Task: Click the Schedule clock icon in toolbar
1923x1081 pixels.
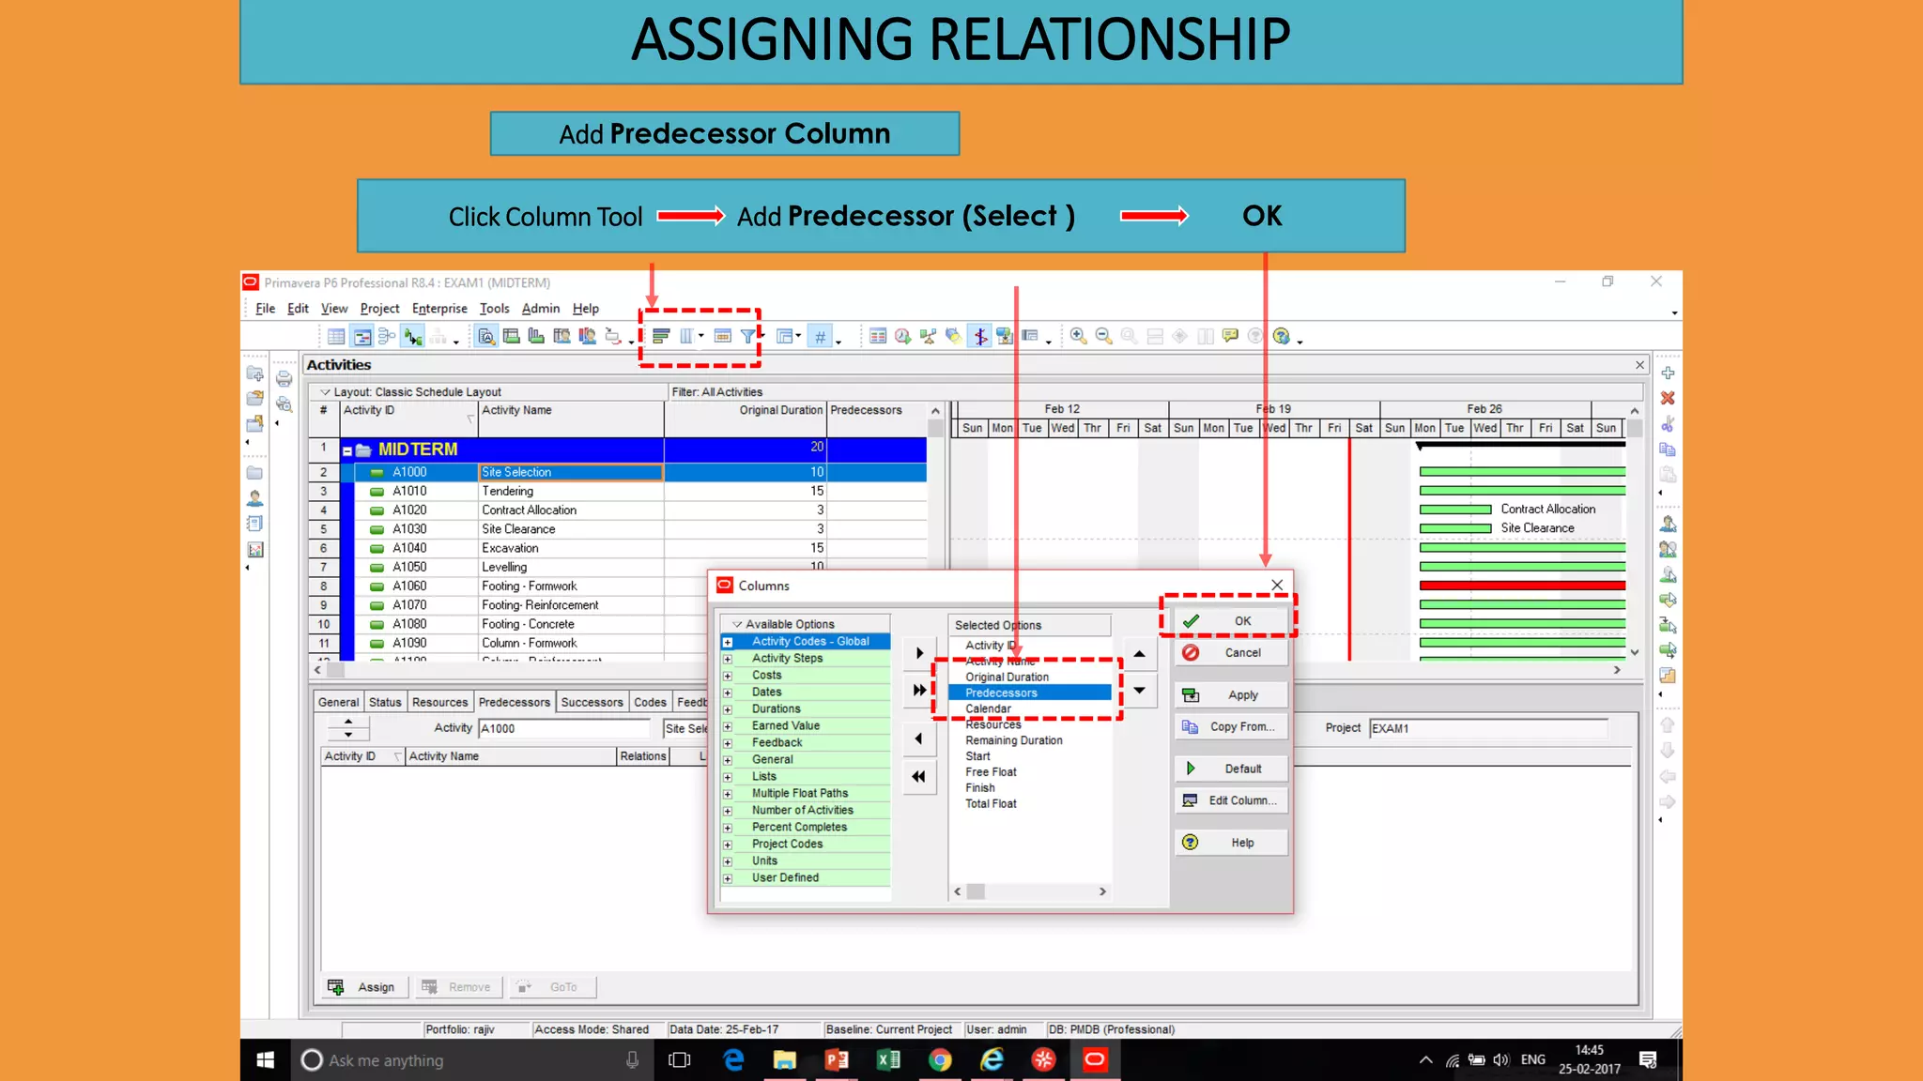Action: point(902,336)
